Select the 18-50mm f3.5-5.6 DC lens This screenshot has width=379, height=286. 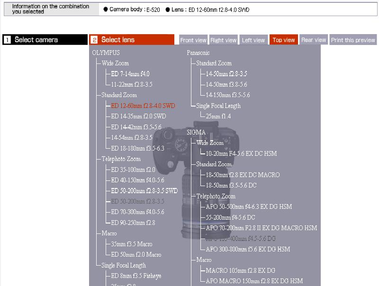(x=231, y=185)
